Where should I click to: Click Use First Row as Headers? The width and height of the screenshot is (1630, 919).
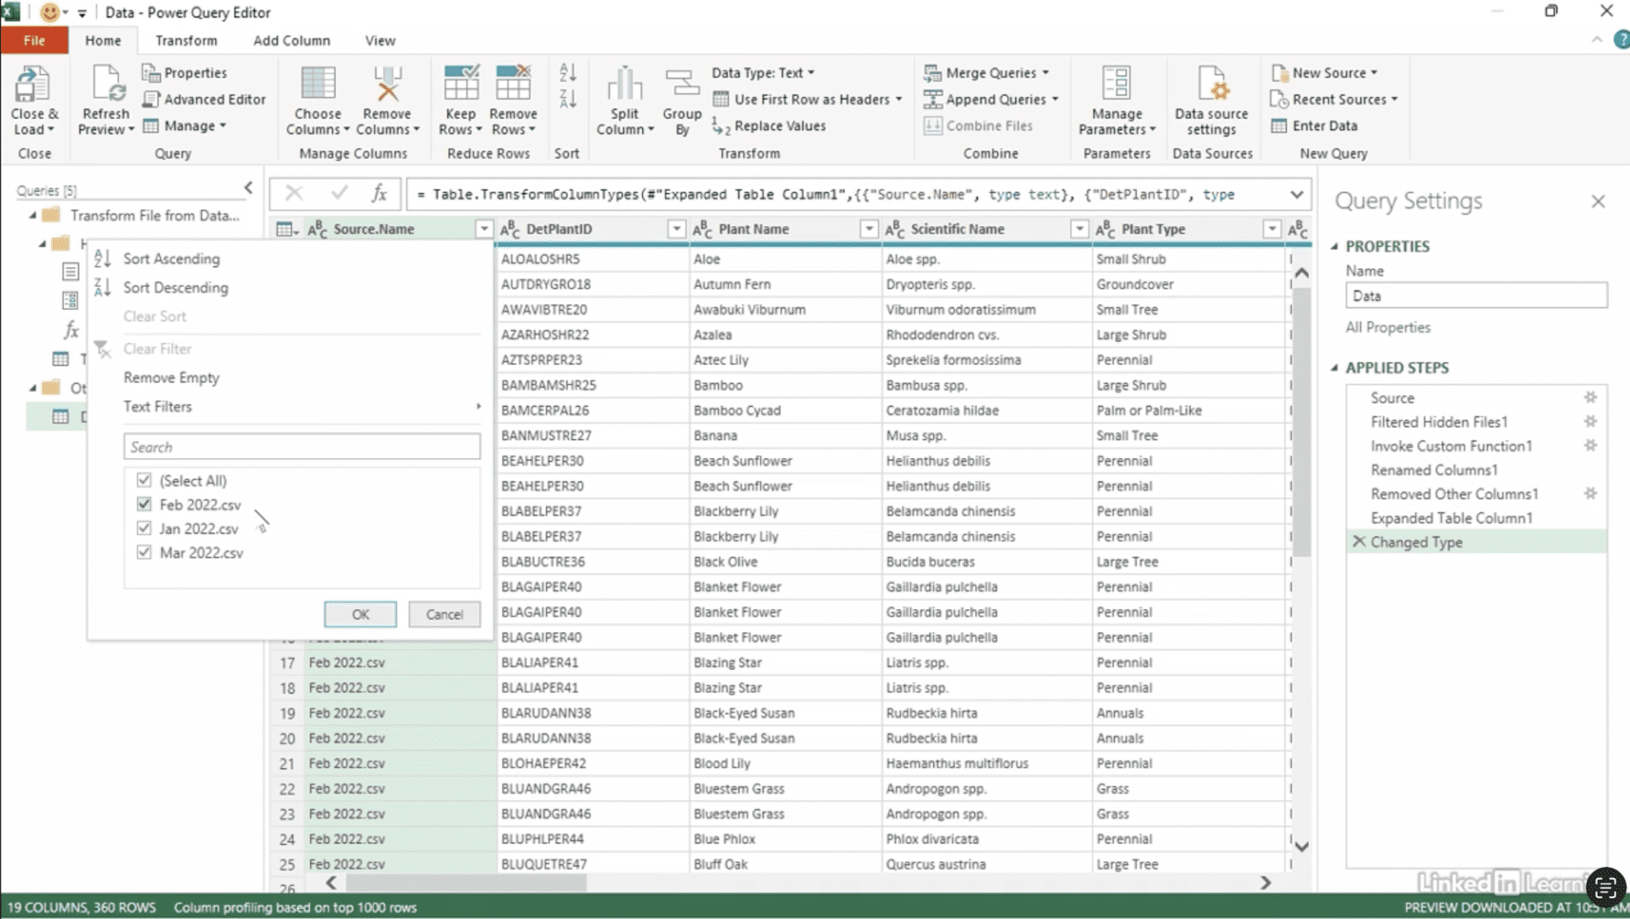pos(807,100)
